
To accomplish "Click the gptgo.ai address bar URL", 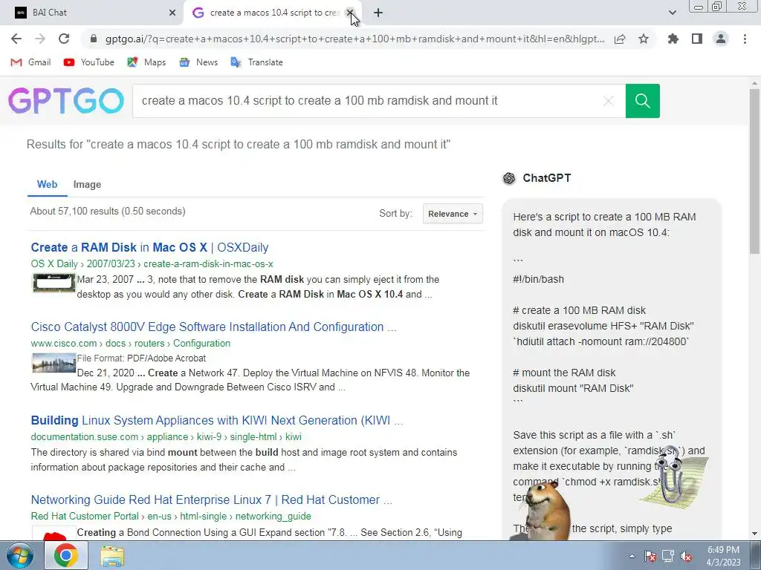I will tap(354, 39).
